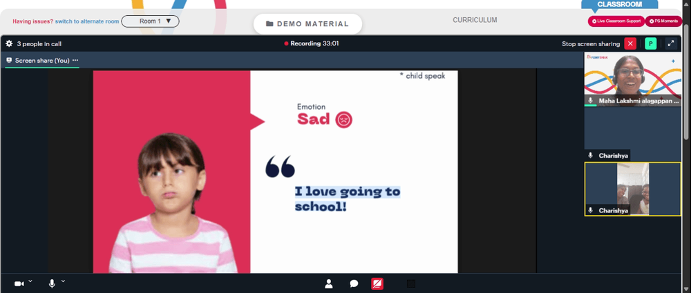Click the quotation marks graphic on slide
Image resolution: width=691 pixels, height=293 pixels.
[x=280, y=166]
